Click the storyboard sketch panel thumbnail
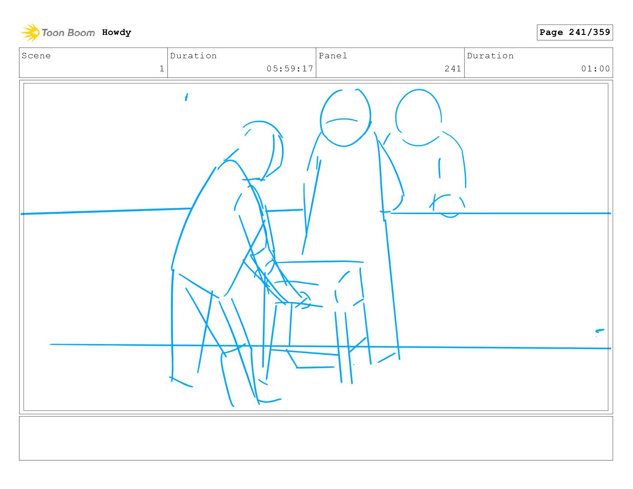633x489 pixels. coord(316,247)
